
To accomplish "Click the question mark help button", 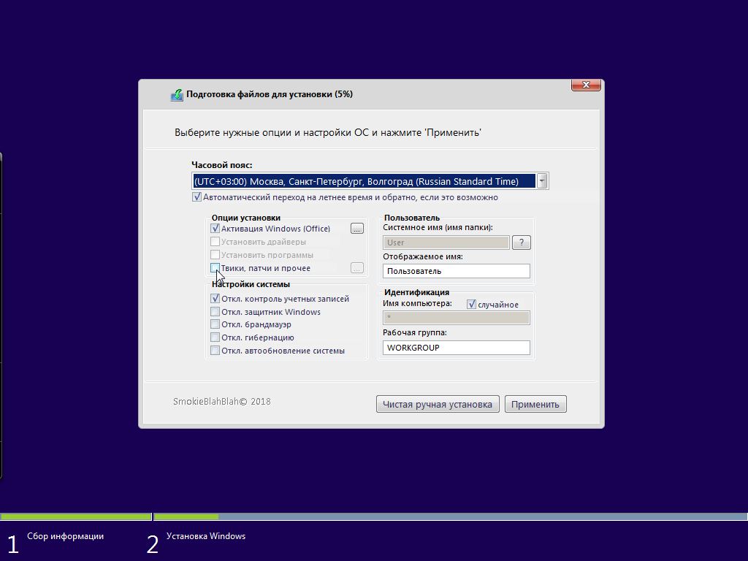I will (x=522, y=243).
